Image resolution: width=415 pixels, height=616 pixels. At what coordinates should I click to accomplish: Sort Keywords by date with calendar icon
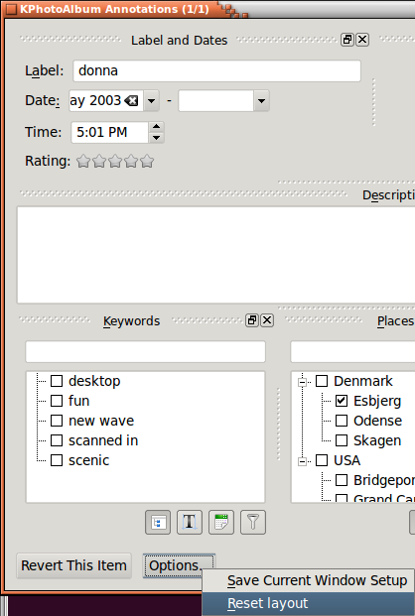click(x=221, y=522)
